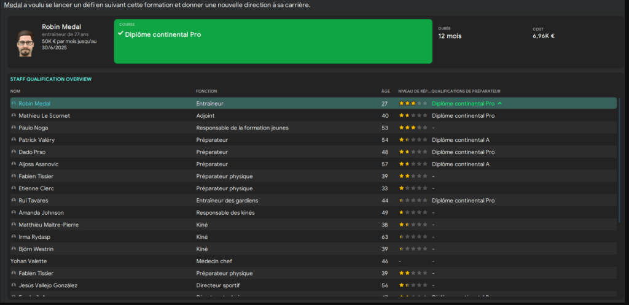Sort staff by the ÂGE column header

tap(385, 91)
